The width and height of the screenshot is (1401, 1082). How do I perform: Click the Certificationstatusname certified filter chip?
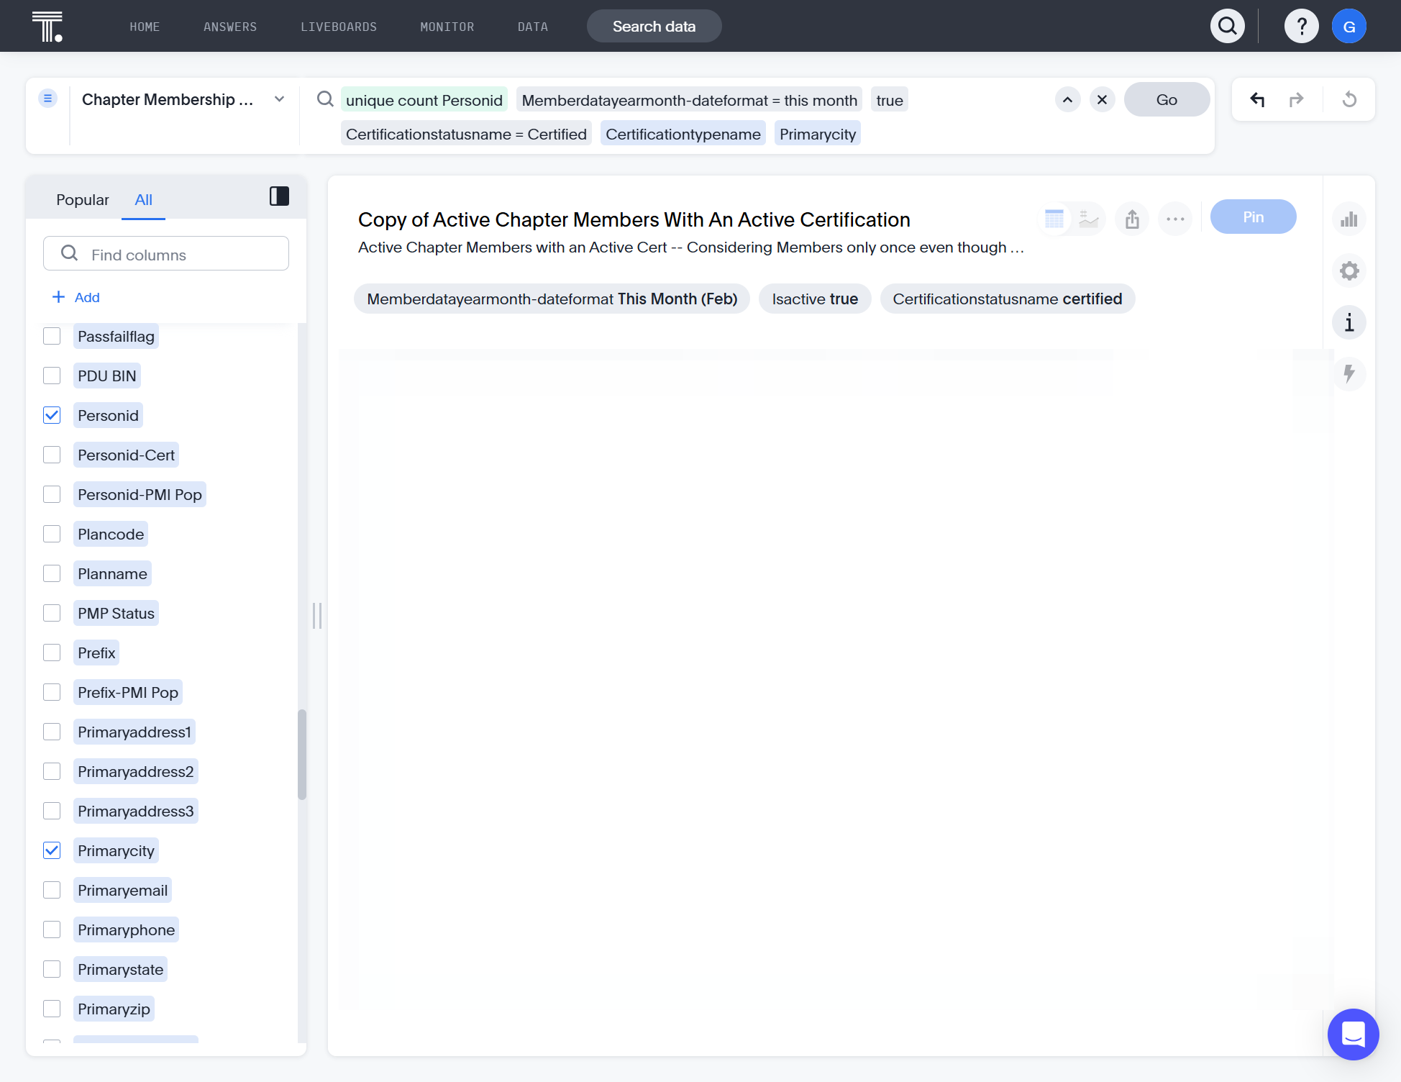[1008, 299]
